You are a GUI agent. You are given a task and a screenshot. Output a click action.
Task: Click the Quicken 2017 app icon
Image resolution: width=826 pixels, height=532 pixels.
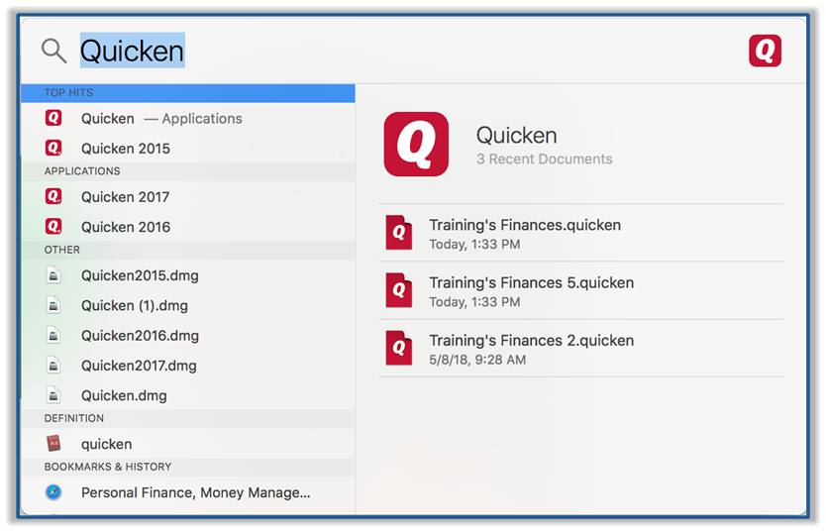pyautogui.click(x=54, y=197)
